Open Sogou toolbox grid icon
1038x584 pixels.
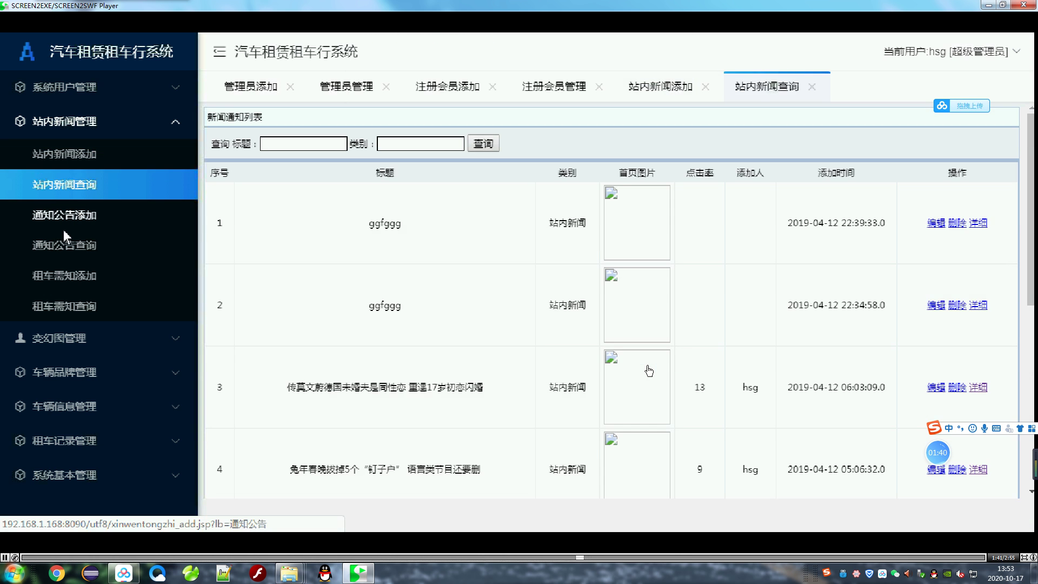[x=1032, y=428]
